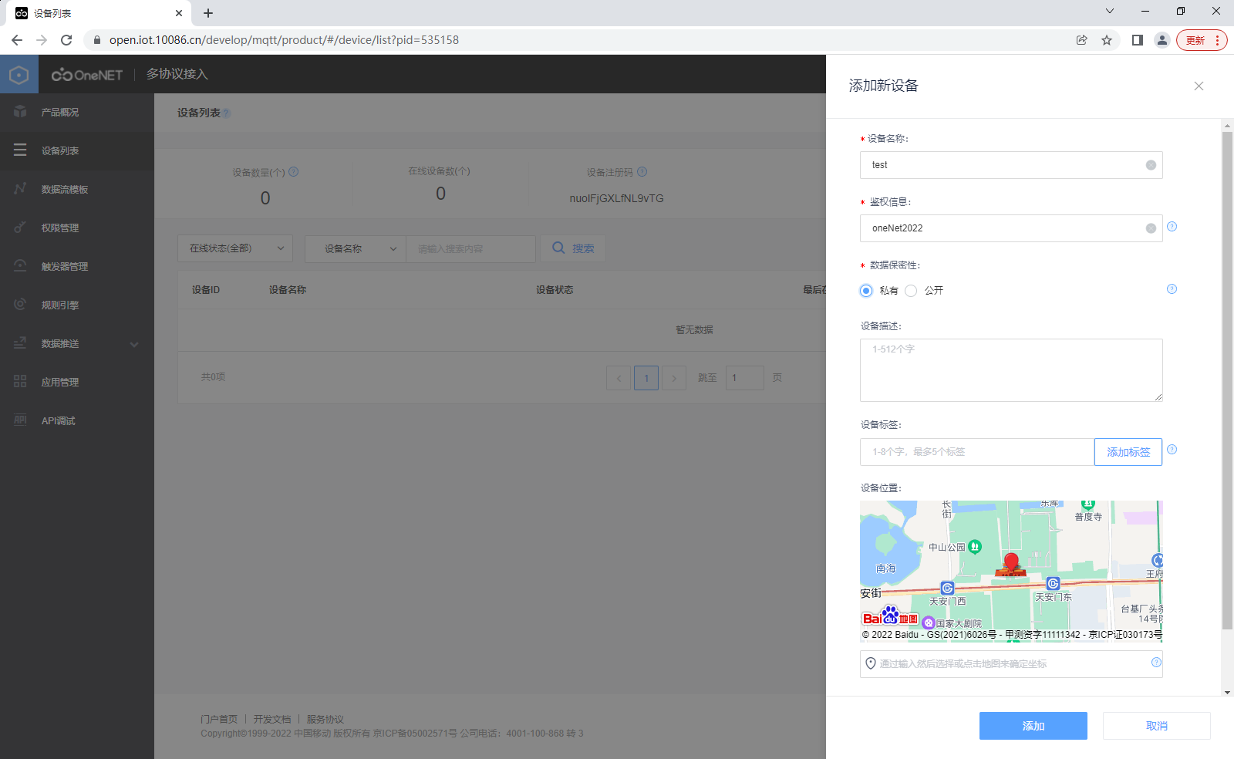Open 服务协议 footer link
The width and height of the screenshot is (1234, 759).
click(x=325, y=719)
